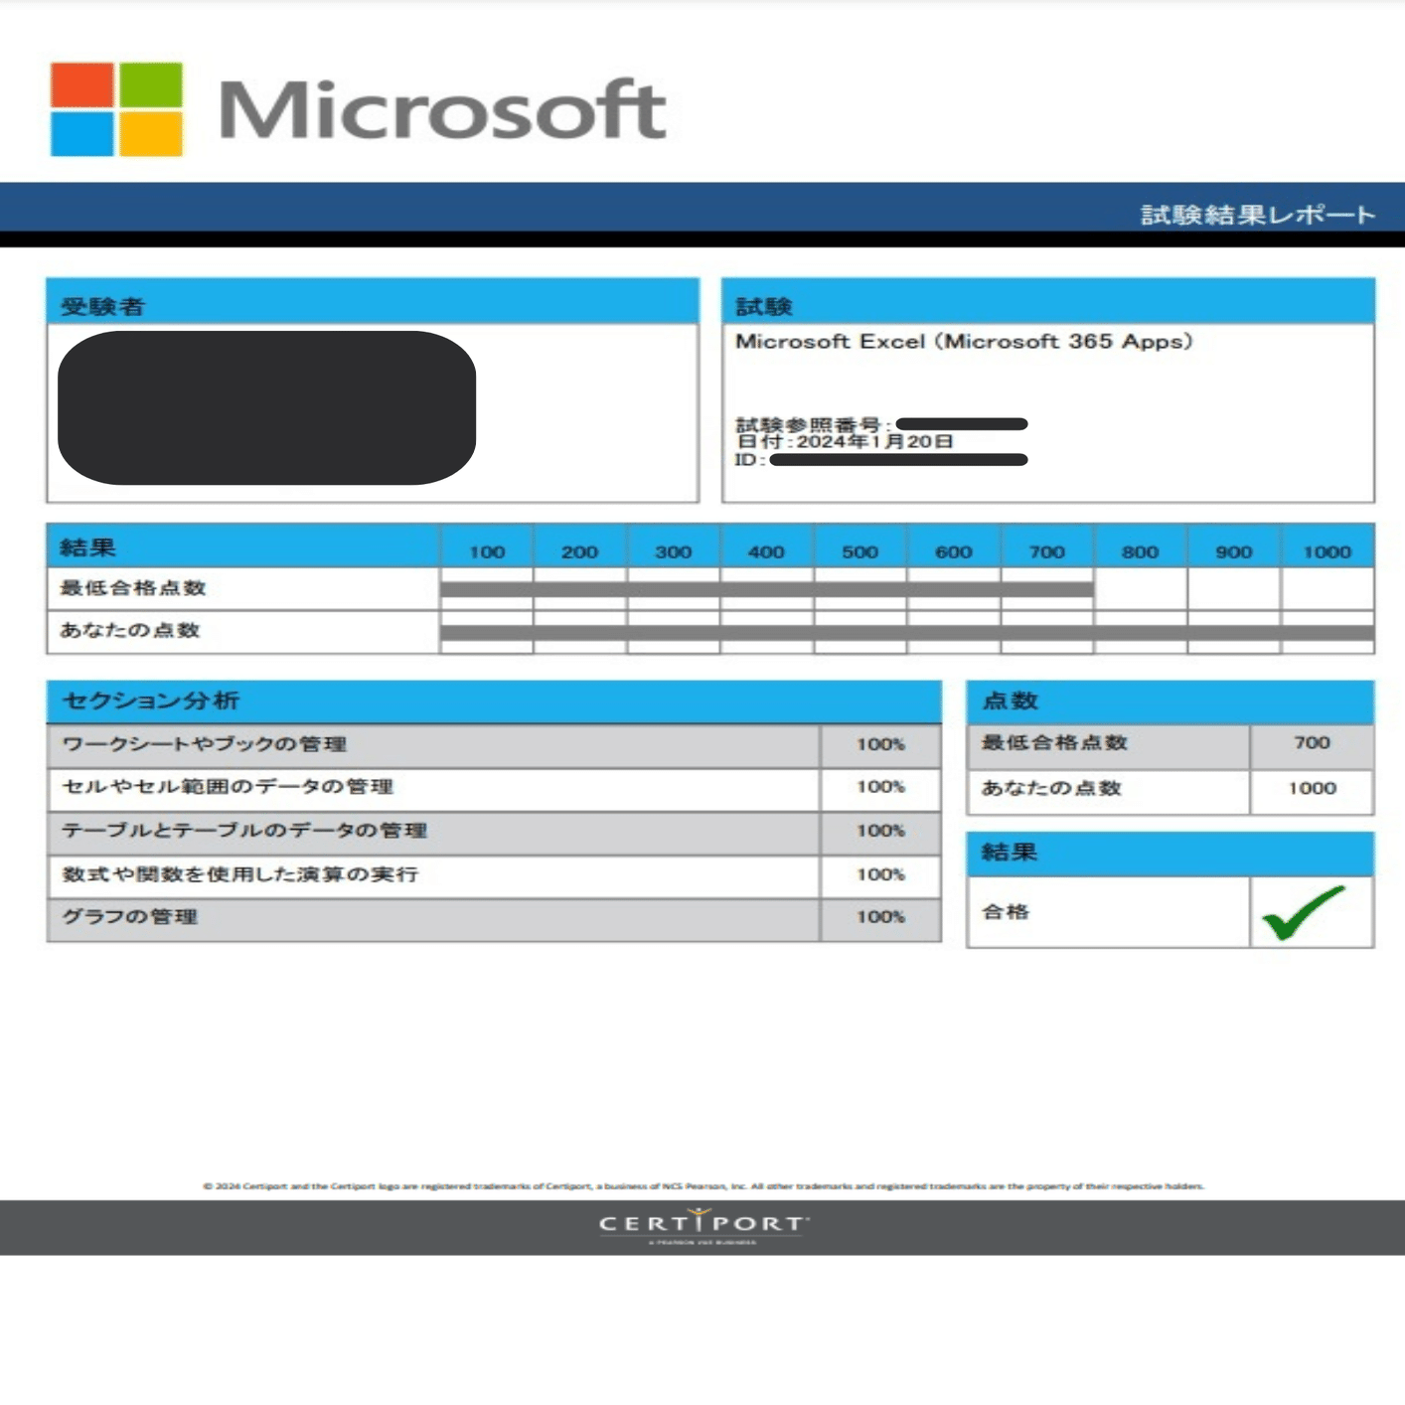Screen dimensions: 1405x1405
Task: Click 100% for グラフの管理
Action: click(880, 917)
